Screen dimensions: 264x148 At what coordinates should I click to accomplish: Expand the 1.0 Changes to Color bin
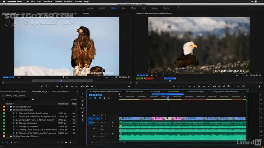[7, 107]
